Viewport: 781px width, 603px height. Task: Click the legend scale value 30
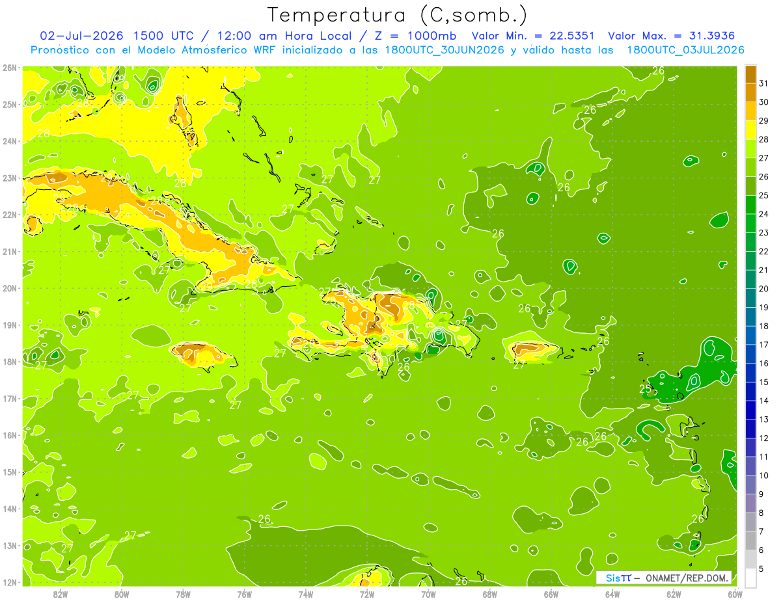click(764, 102)
